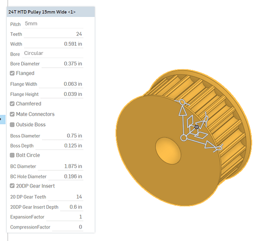This screenshot has width=277, height=241.
Task: Click the pulley's center bore hole
Action: pyautogui.click(x=168, y=151)
